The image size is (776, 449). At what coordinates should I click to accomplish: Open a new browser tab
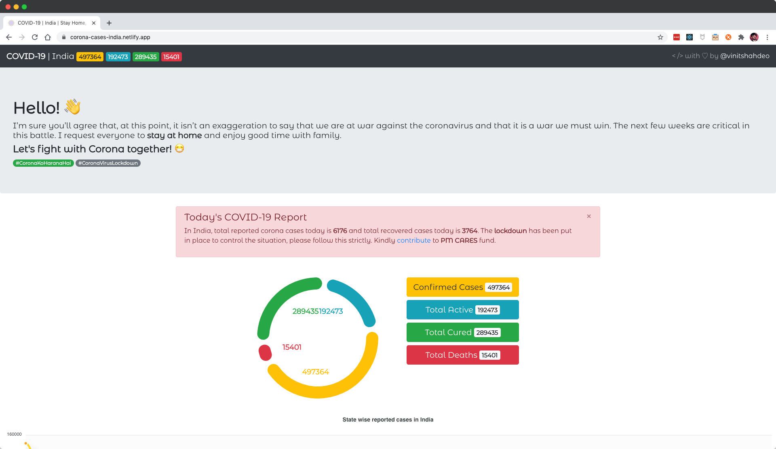tap(109, 23)
